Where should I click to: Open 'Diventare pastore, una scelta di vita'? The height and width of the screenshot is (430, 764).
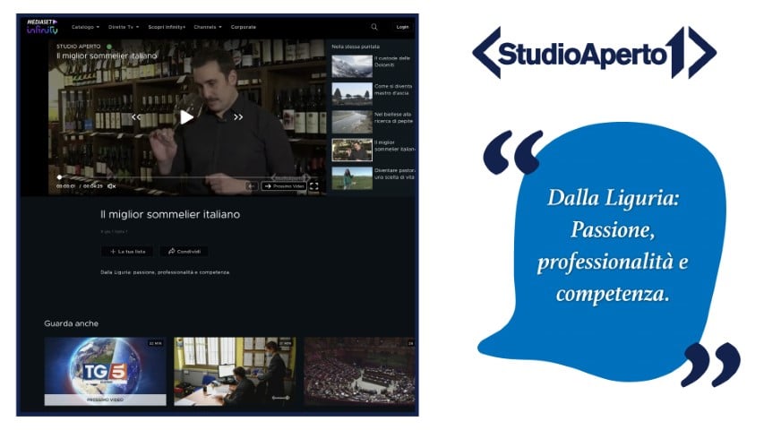[x=352, y=178]
